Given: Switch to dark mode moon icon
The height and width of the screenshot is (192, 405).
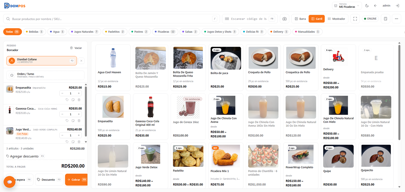Looking at the screenshot, I should click(x=367, y=6).
